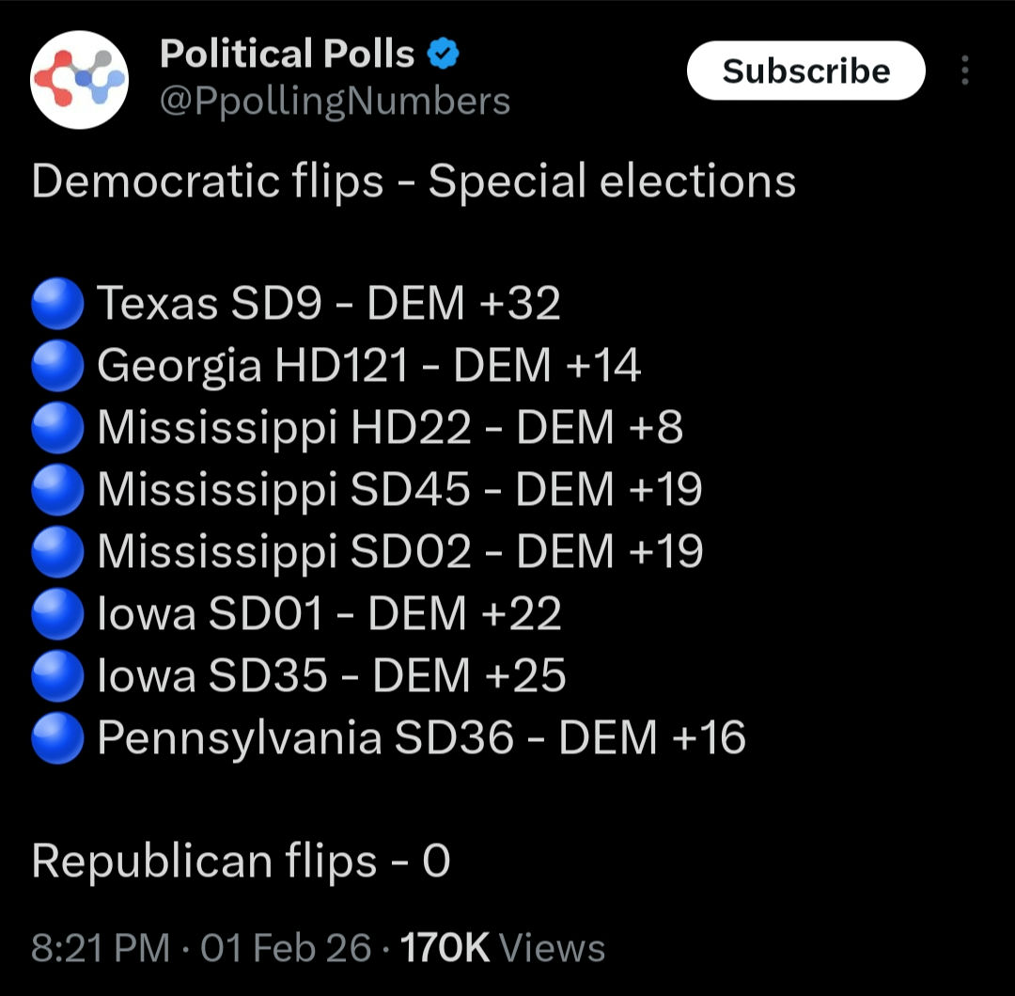Open the 170K Views count
The width and height of the screenshot is (1015, 996).
(503, 947)
